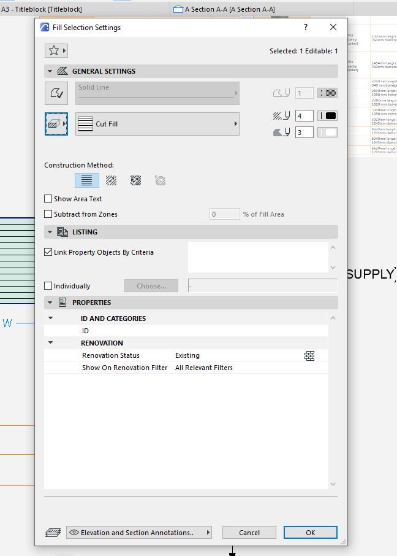Click the Cut Fill pattern preview
The height and width of the screenshot is (556, 397).
[x=85, y=124]
